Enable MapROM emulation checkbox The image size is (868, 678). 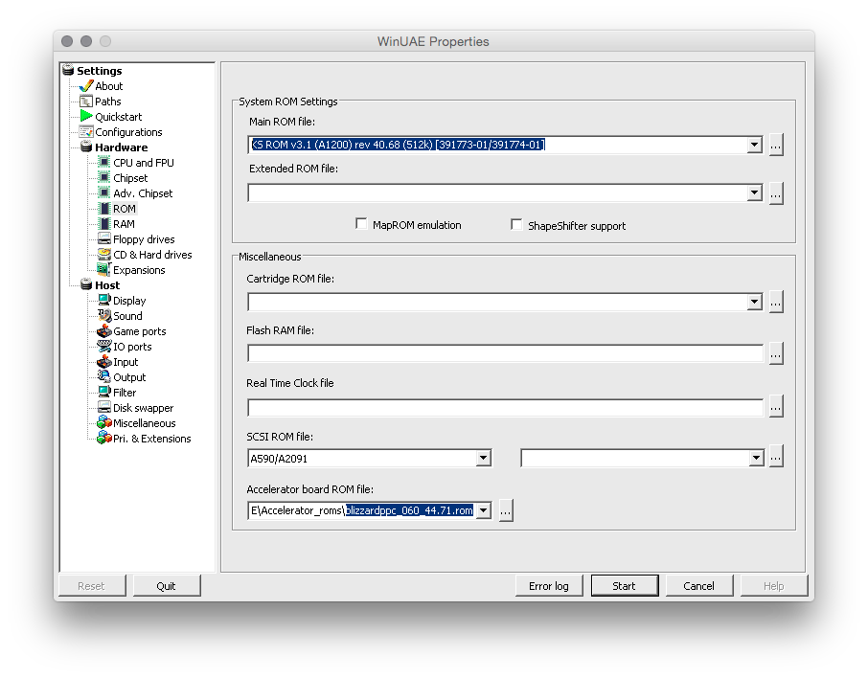361,224
